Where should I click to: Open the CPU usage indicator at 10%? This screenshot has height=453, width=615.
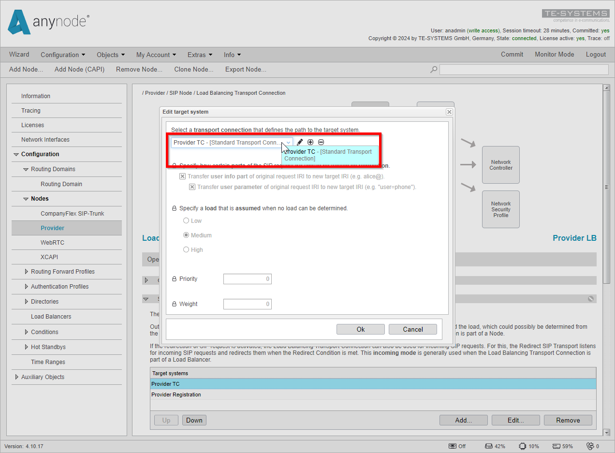point(521,446)
